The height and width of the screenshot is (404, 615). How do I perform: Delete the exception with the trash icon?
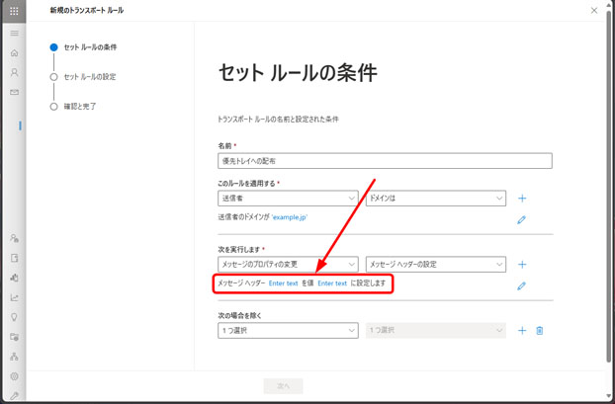pos(540,331)
